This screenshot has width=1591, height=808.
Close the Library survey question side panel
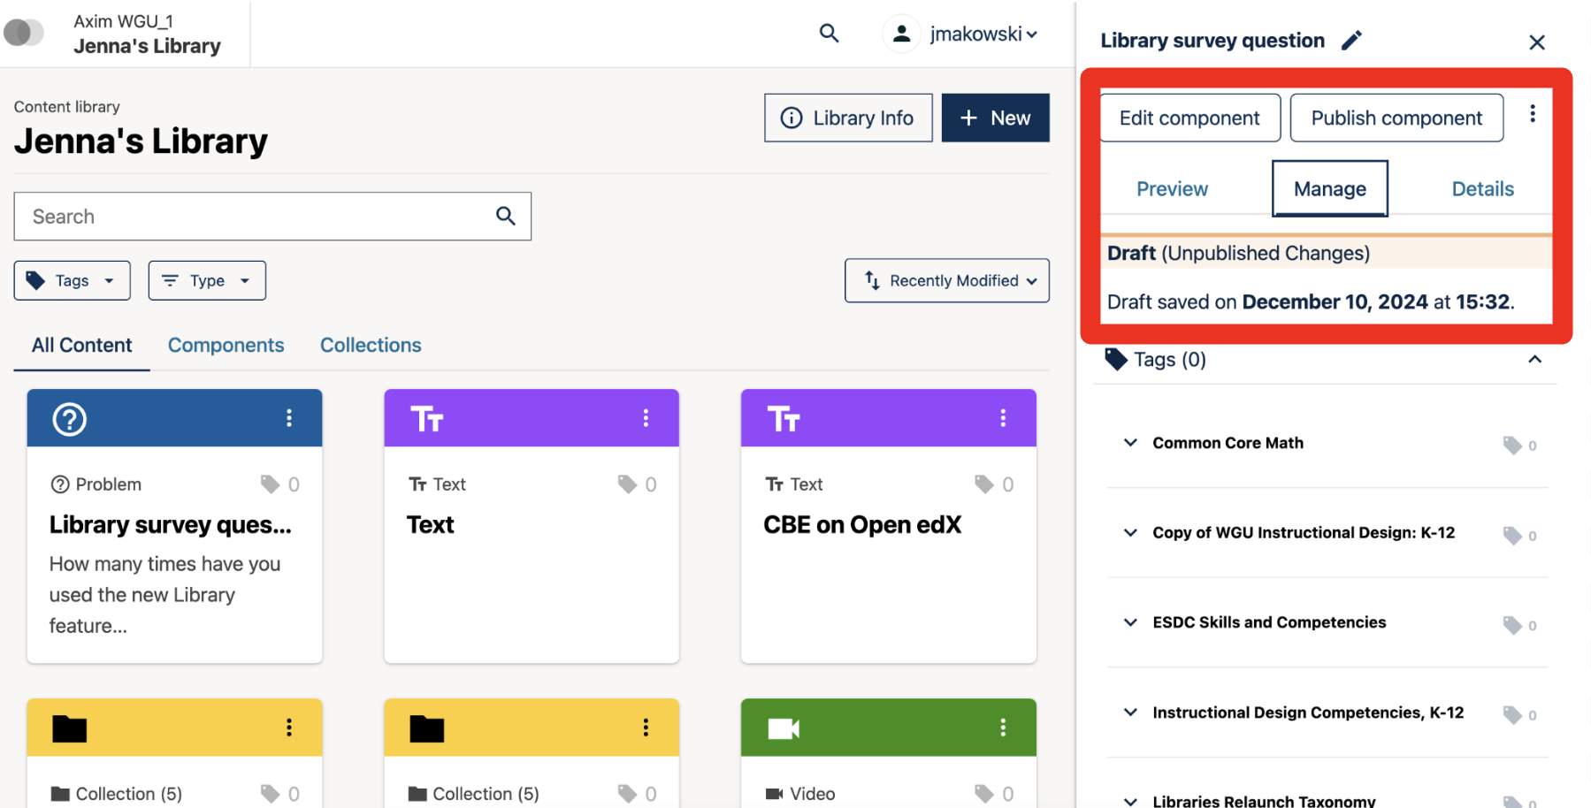[1537, 42]
